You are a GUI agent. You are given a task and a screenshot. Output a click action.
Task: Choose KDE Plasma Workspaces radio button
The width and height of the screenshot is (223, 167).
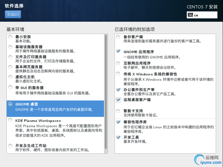[10, 120]
